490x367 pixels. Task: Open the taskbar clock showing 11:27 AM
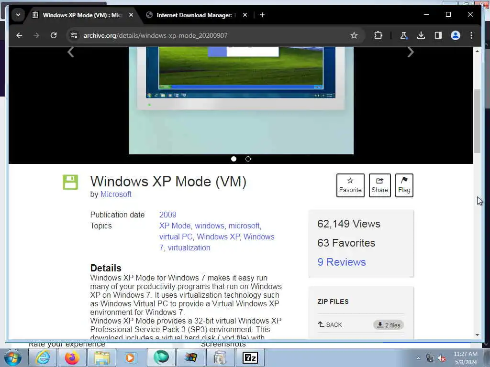(x=466, y=358)
